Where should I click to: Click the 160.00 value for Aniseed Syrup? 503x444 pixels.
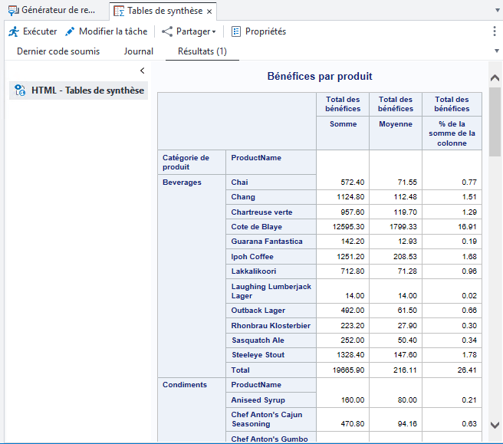click(353, 400)
